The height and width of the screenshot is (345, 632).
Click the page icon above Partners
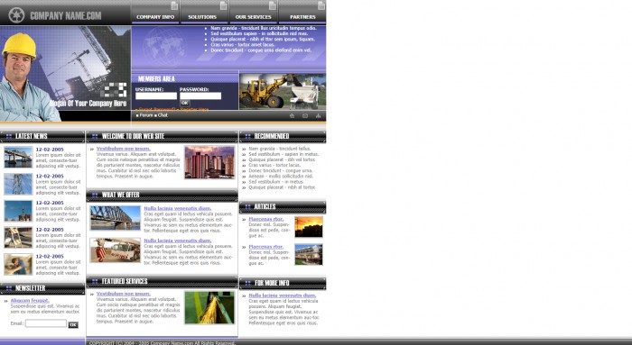point(321,5)
